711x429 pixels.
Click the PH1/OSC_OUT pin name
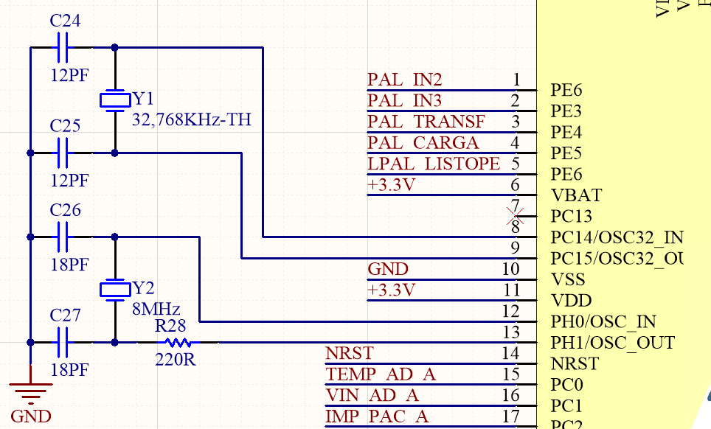(x=613, y=343)
